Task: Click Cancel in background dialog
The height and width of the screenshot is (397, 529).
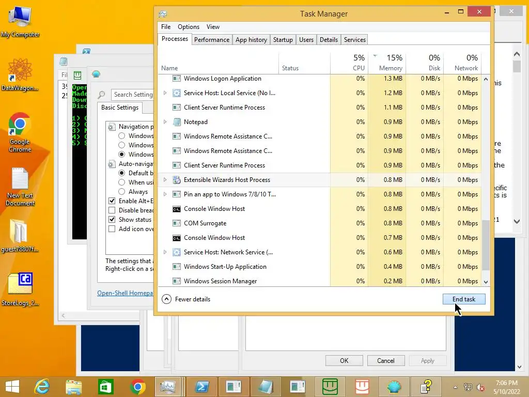Action: (385, 360)
